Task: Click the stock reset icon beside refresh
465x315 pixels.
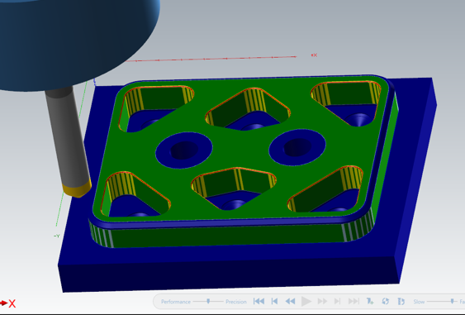Action: coord(401,301)
